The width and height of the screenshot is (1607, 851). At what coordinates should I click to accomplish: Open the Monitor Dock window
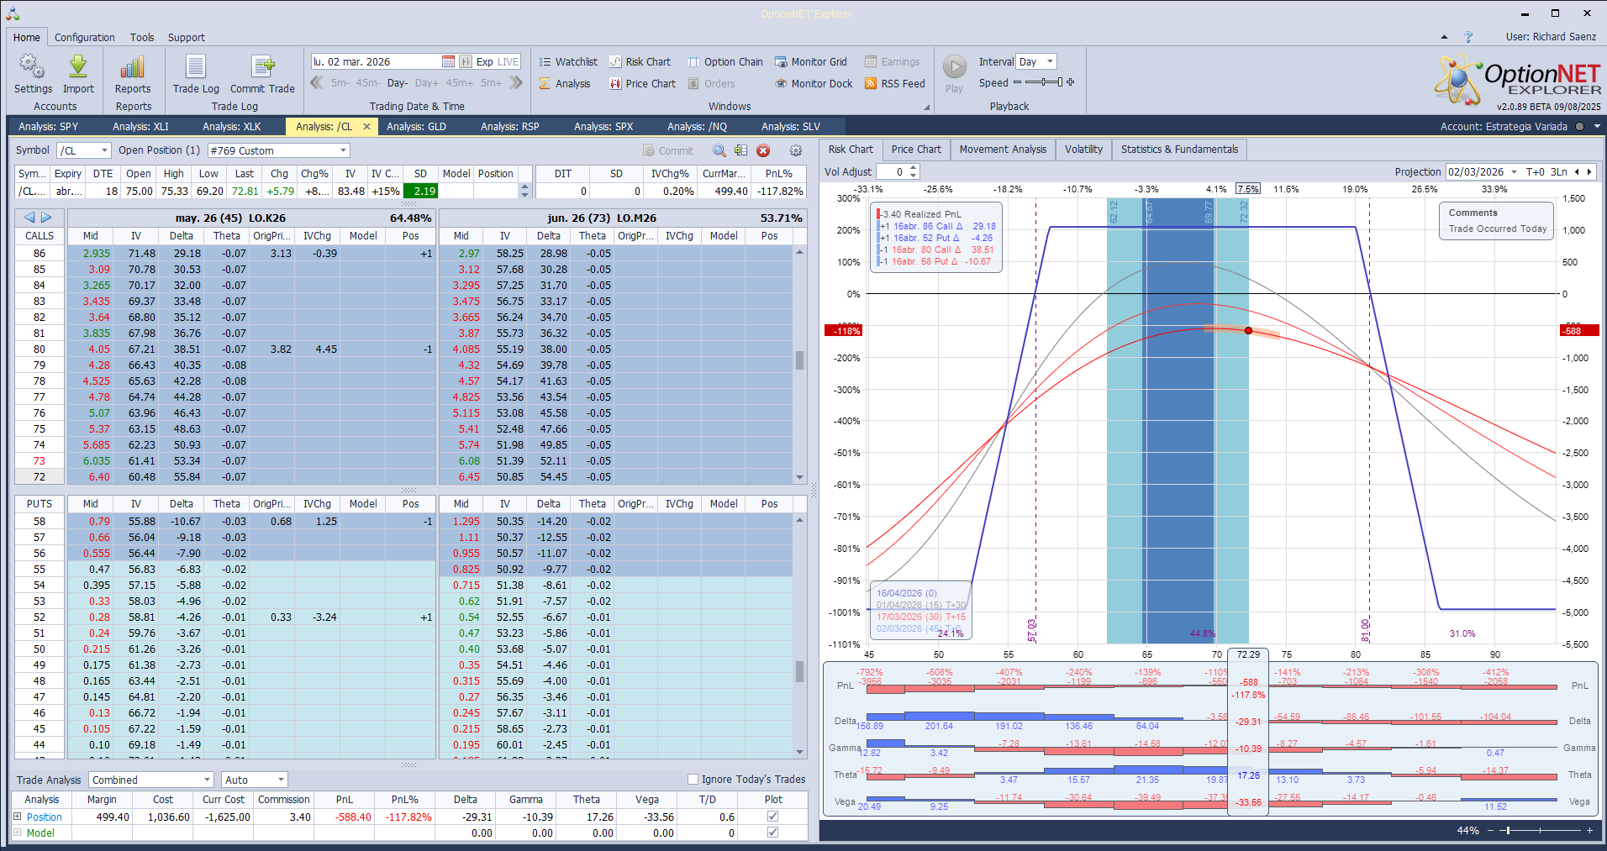[814, 83]
